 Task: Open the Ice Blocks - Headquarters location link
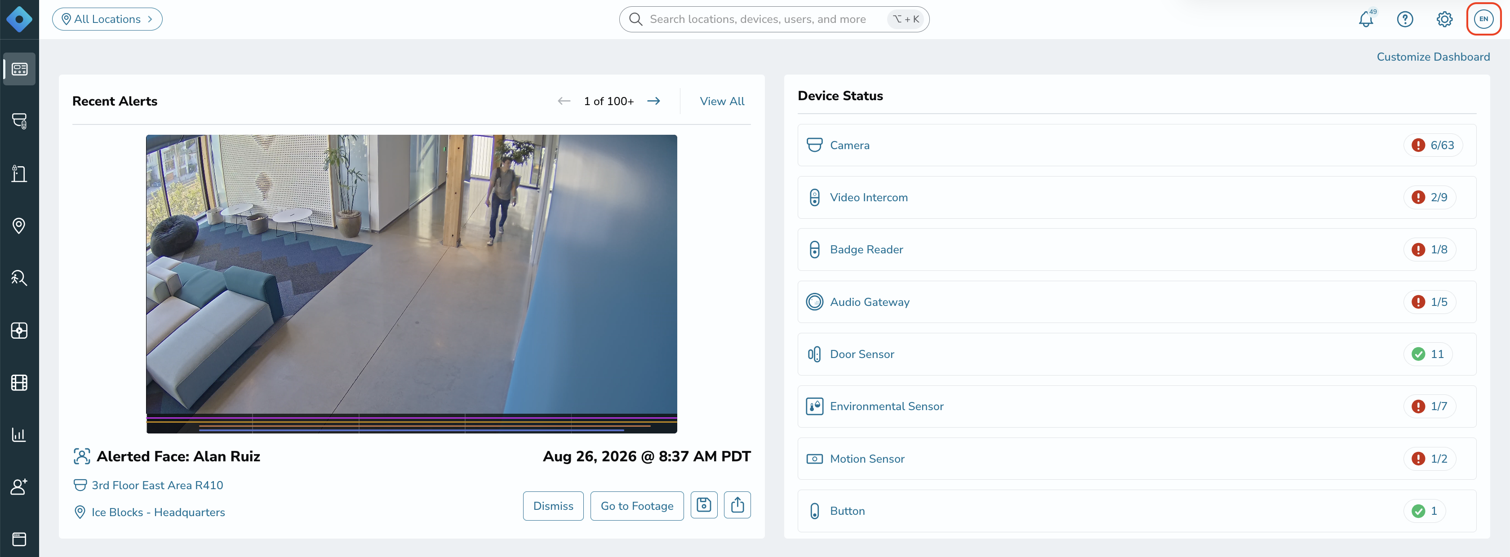pos(158,513)
